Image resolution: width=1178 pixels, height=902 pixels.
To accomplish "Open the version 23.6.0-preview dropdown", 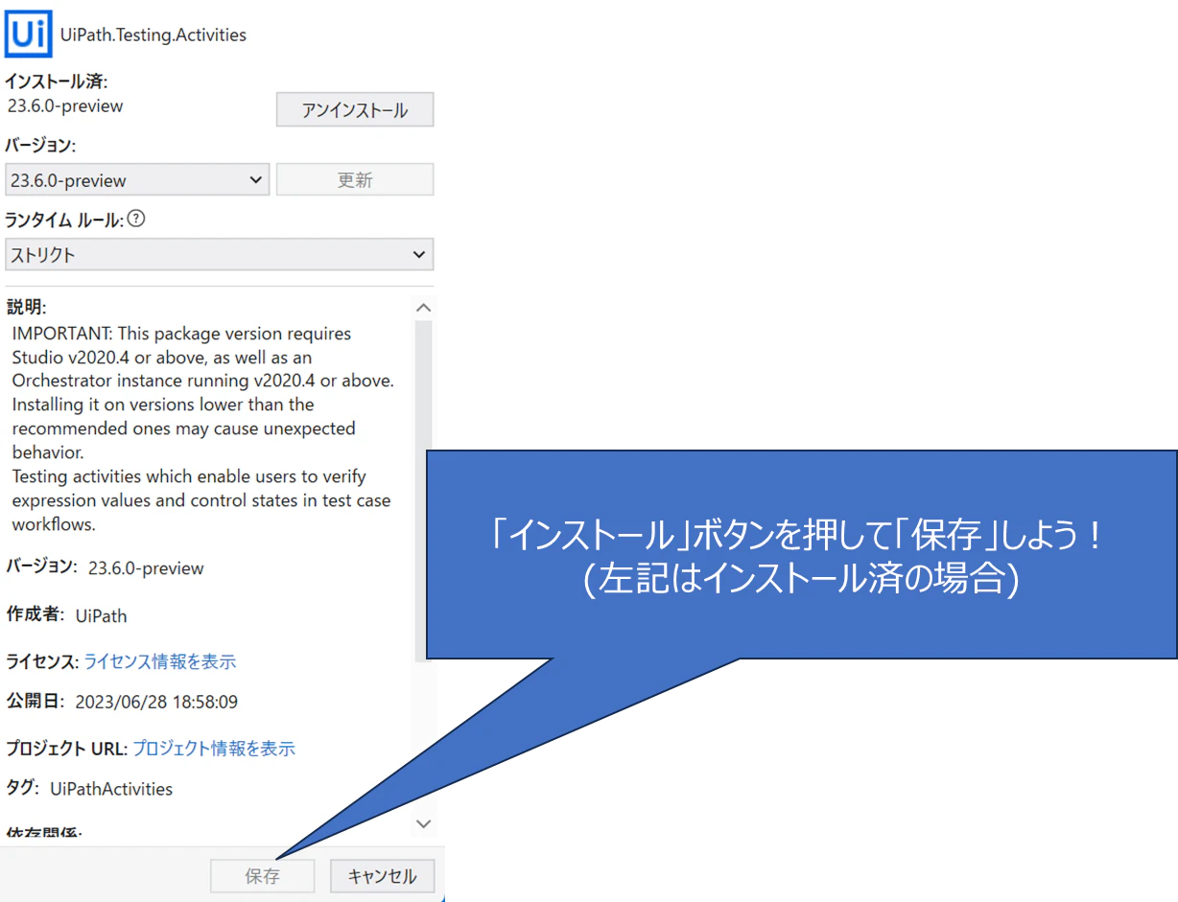I will click(x=137, y=179).
